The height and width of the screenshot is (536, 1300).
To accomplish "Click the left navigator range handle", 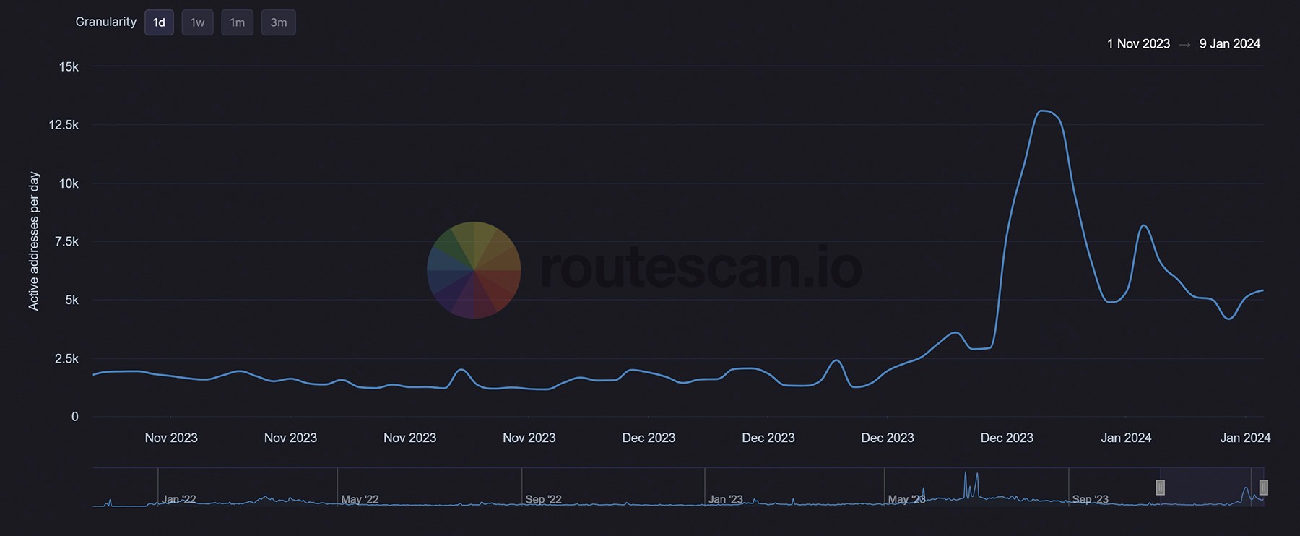I will tap(1160, 488).
